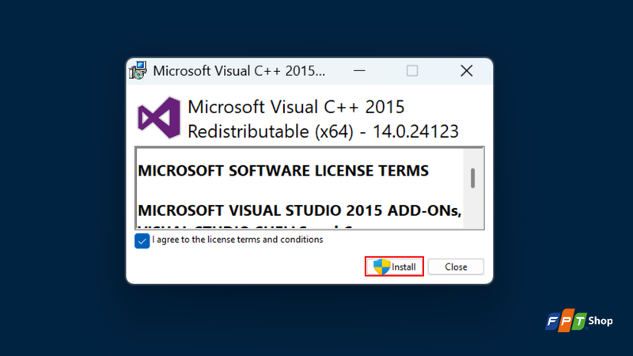This screenshot has height=356, width=633.
Task: Click the Install button
Action: click(394, 267)
